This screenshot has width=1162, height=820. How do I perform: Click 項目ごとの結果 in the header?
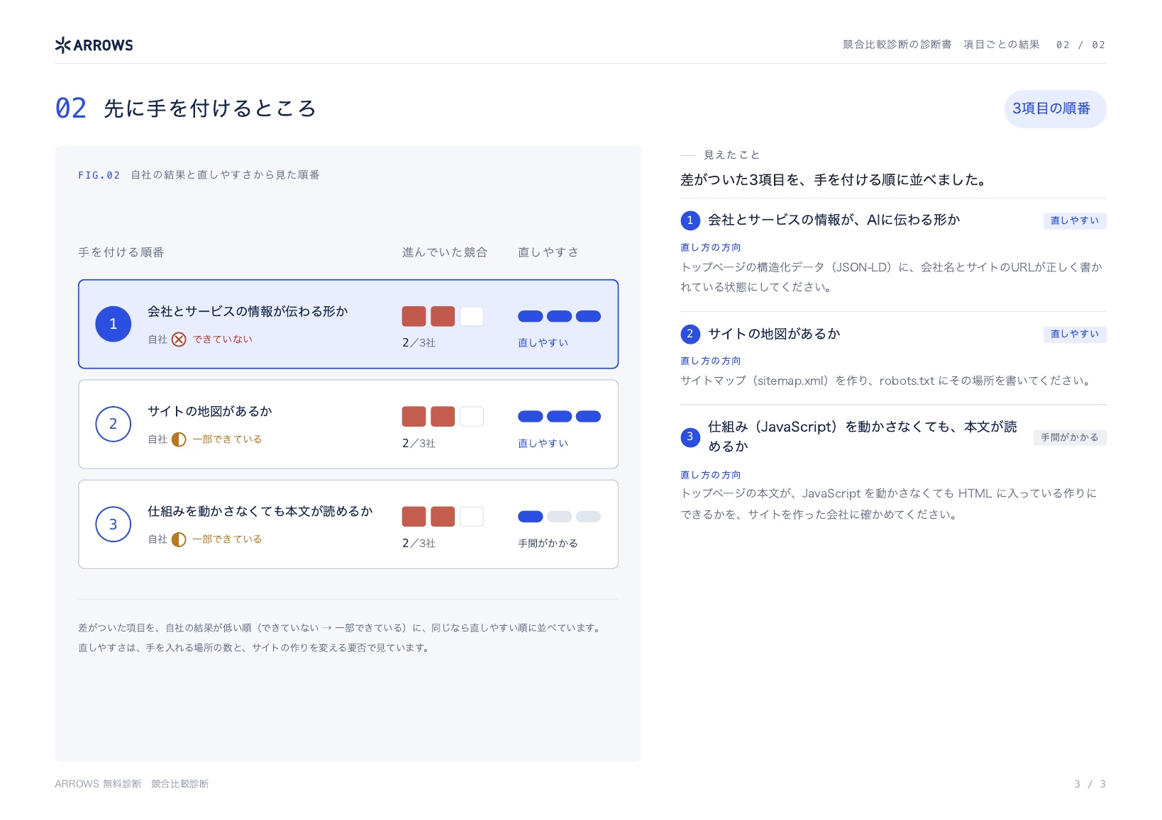click(1002, 45)
